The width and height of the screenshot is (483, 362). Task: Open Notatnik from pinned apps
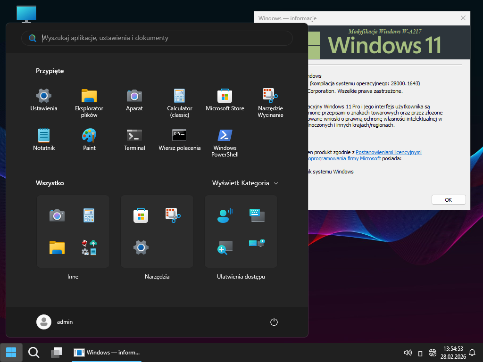click(44, 140)
